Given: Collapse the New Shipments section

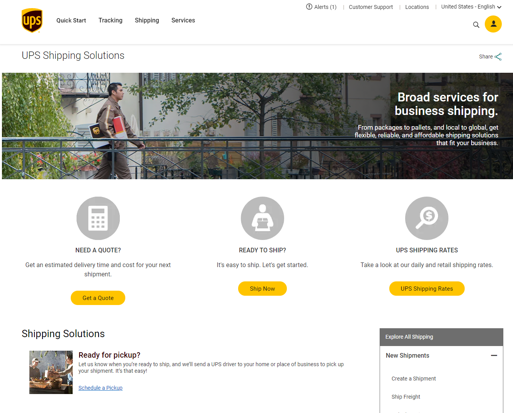Looking at the screenshot, I should pos(494,355).
